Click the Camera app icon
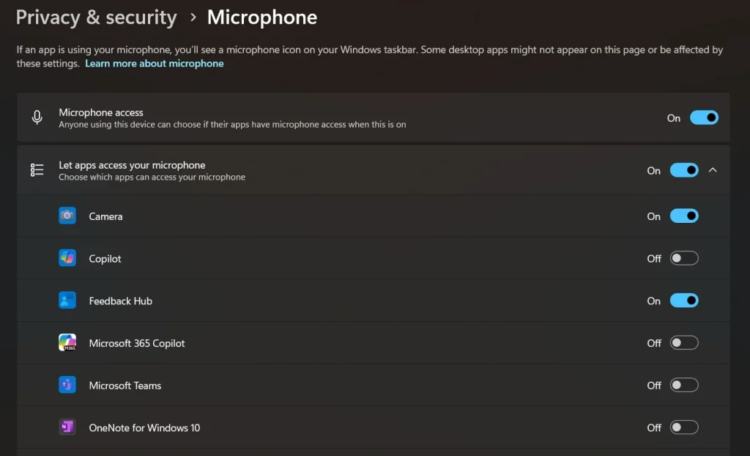This screenshot has width=750, height=456. pyautogui.click(x=67, y=216)
